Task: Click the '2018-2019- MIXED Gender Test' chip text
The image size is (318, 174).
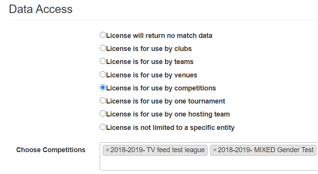Action: [x=266, y=150]
